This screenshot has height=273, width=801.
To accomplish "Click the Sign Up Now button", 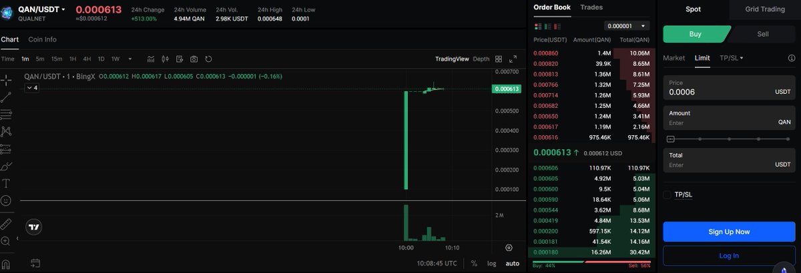I will [x=729, y=232].
